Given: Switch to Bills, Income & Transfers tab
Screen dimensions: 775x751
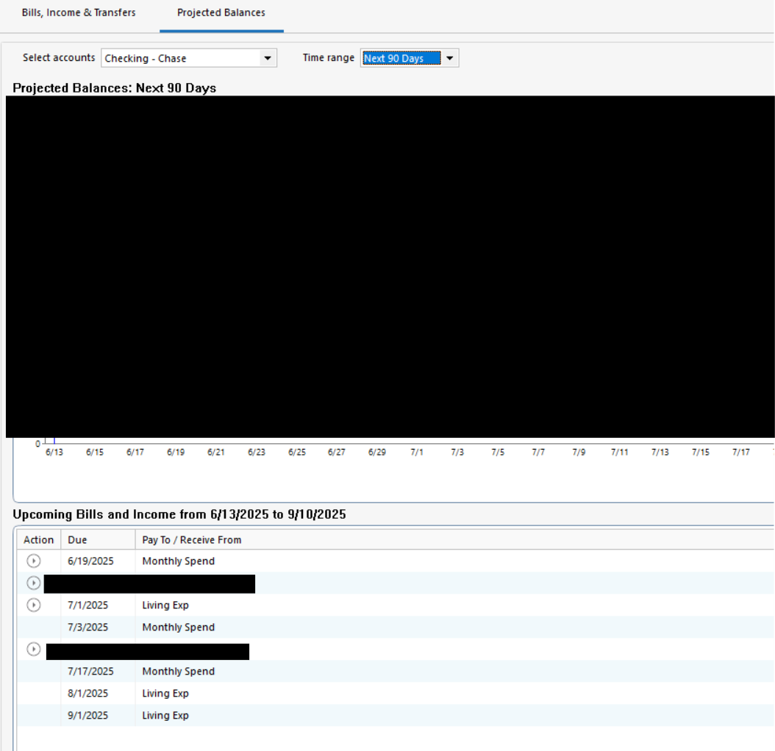Looking at the screenshot, I should click(x=79, y=12).
